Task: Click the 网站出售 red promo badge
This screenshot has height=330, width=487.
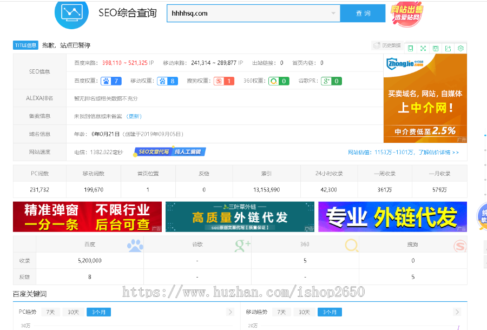Action: 406,14
